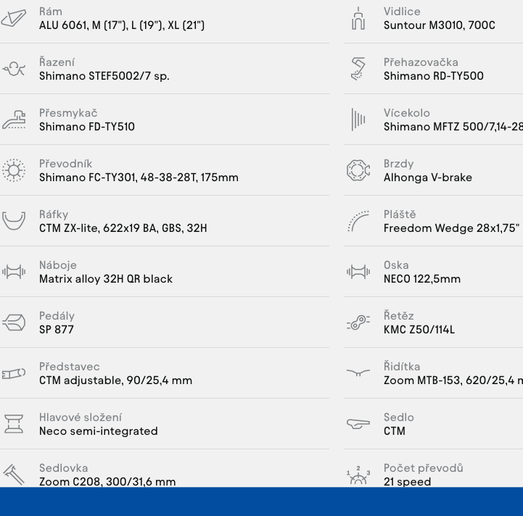Select the saddle value 'CTM'

(395, 430)
